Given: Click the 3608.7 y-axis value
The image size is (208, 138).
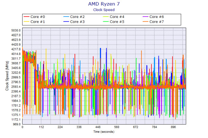Looking at the screenshot, I should click(16, 63).
